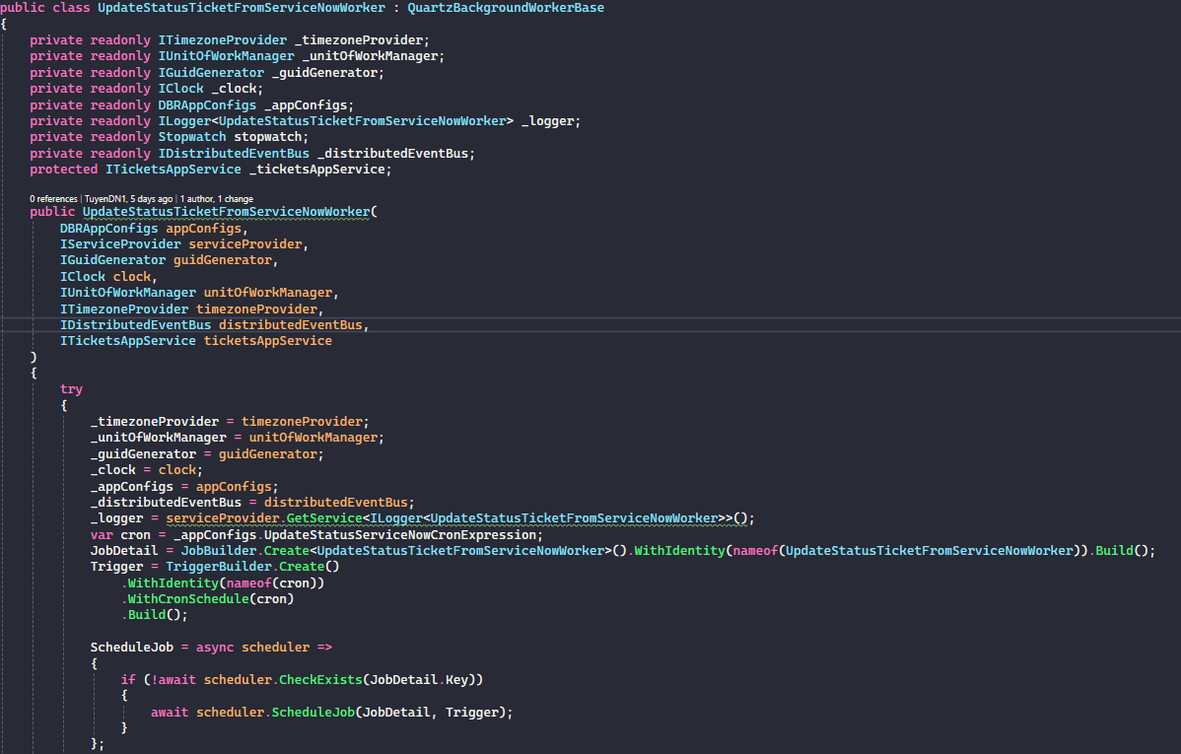
Task: Click the CheckExists method call
Action: click(320, 680)
